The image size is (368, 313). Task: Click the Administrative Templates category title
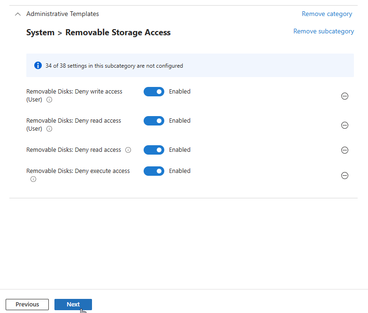[x=62, y=14]
